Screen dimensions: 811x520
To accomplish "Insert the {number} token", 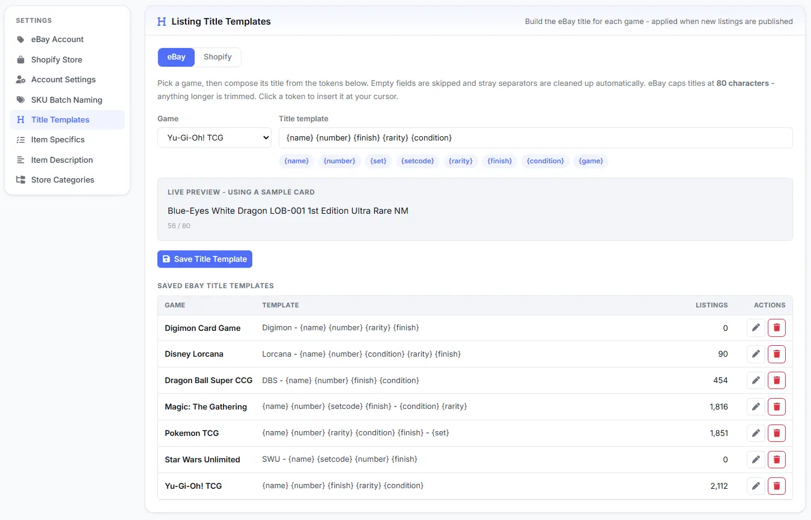I will point(339,161).
